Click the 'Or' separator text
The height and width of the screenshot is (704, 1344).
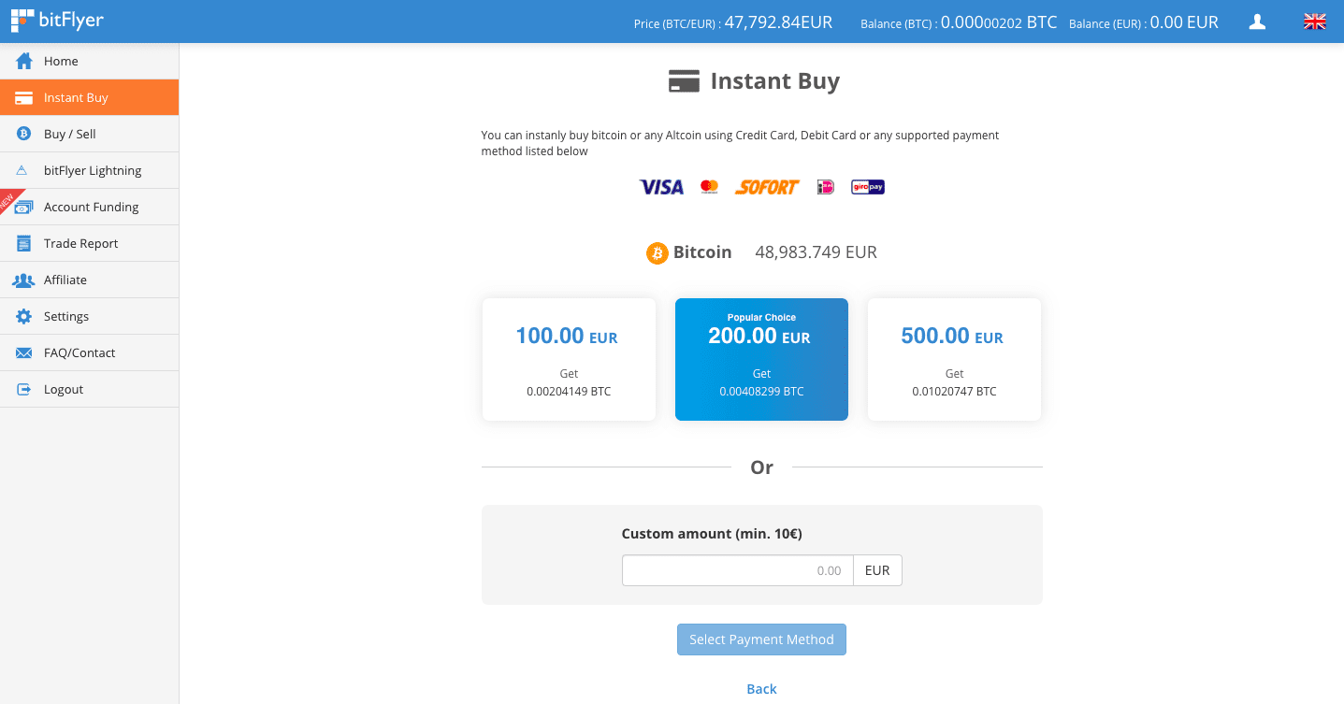coord(761,467)
